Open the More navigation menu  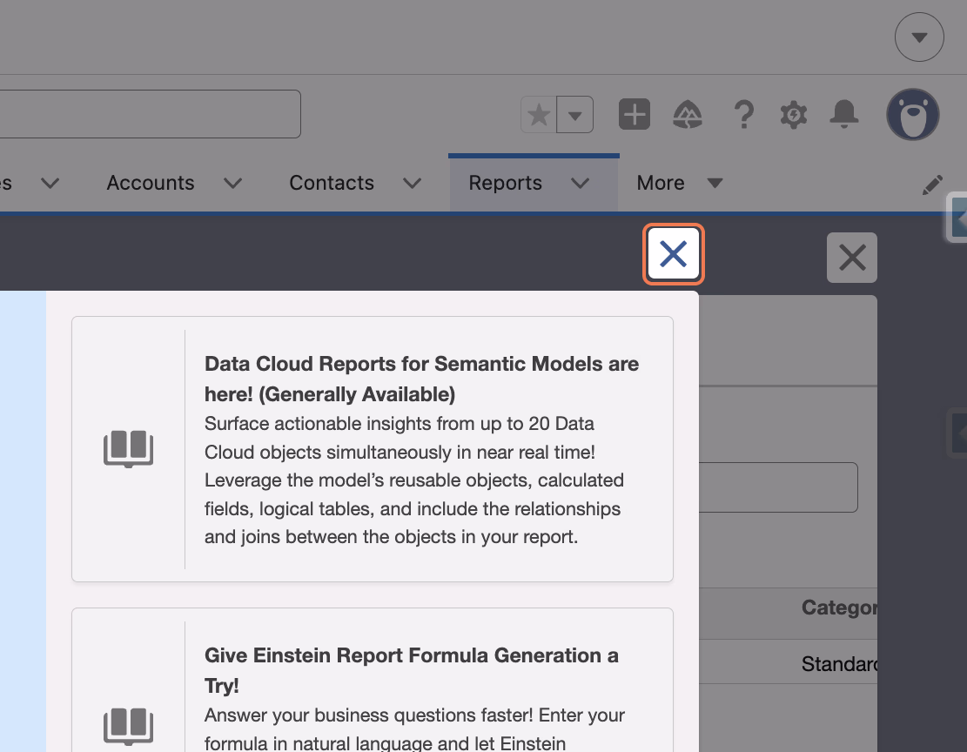click(x=679, y=183)
